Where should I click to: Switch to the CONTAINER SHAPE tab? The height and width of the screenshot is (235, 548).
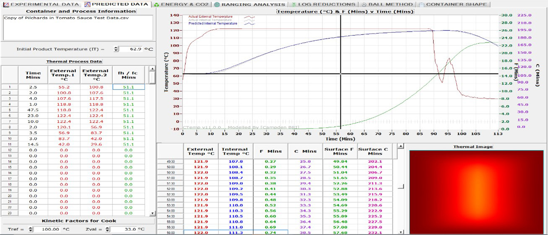click(453, 4)
